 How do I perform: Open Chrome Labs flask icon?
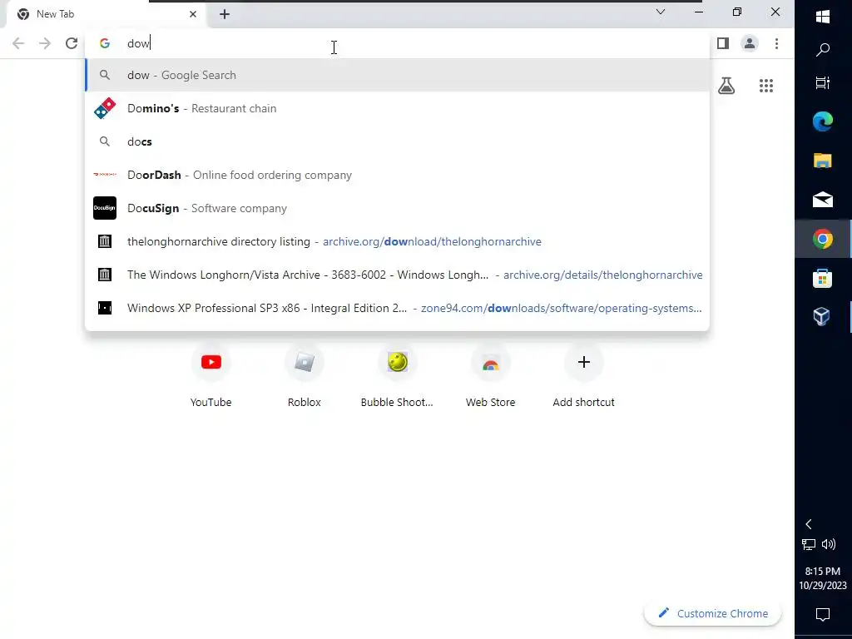tap(726, 86)
